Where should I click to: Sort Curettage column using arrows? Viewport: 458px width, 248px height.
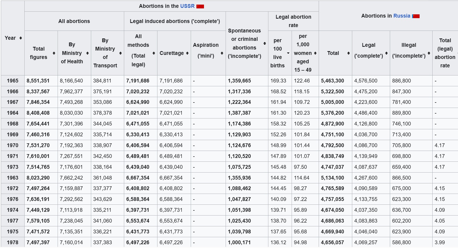coord(187,53)
